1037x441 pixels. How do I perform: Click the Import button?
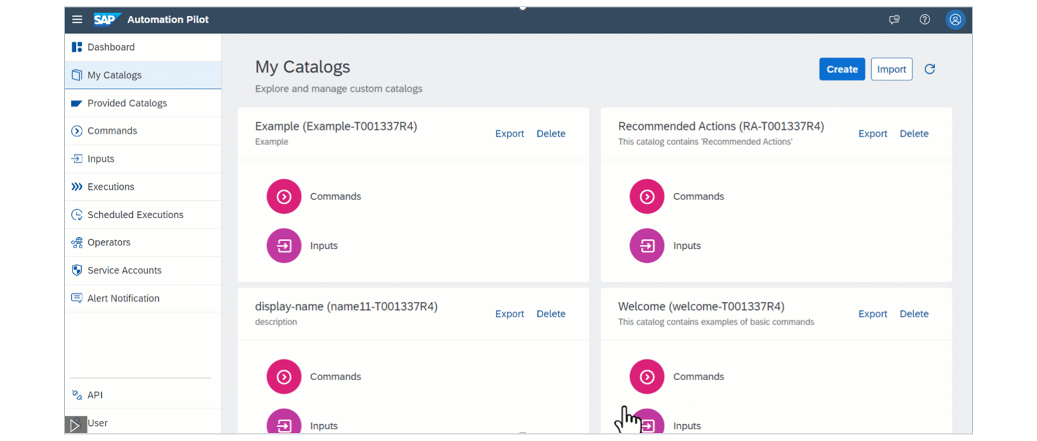pyautogui.click(x=891, y=69)
